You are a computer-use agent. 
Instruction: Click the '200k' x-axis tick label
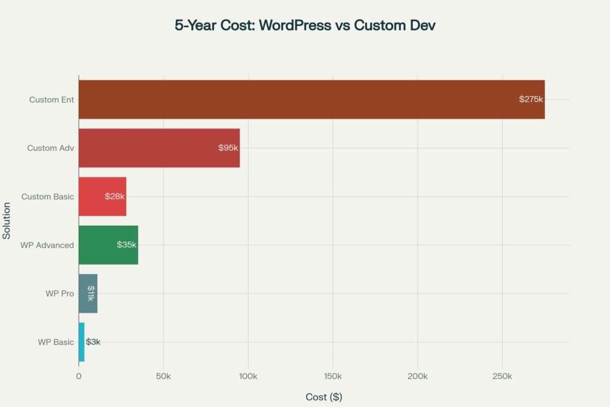tap(418, 376)
